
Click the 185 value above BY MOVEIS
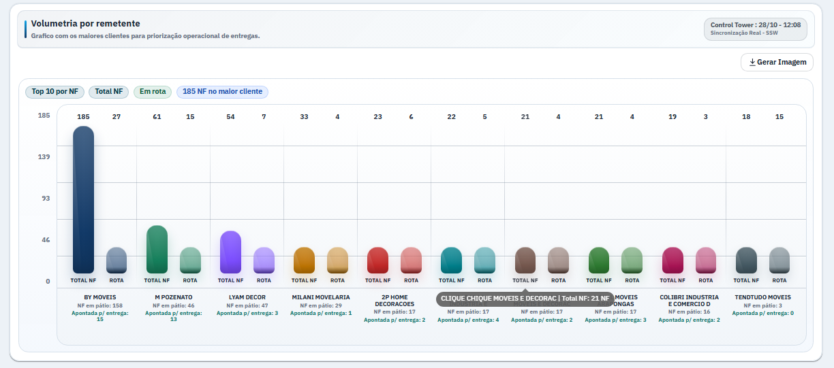click(83, 117)
